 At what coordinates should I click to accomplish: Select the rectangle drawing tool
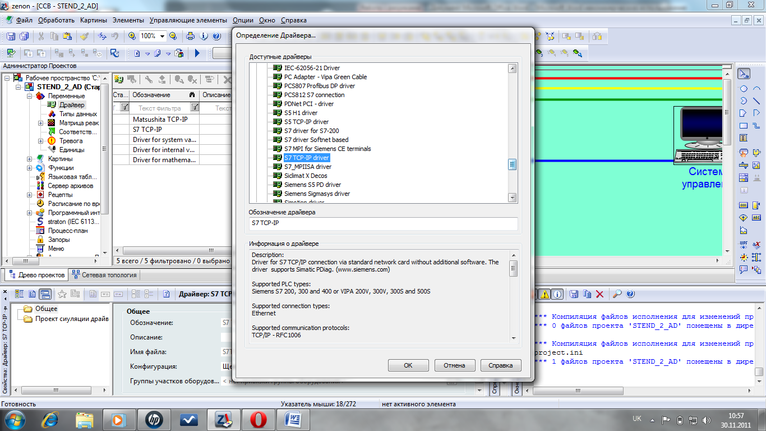point(744,126)
